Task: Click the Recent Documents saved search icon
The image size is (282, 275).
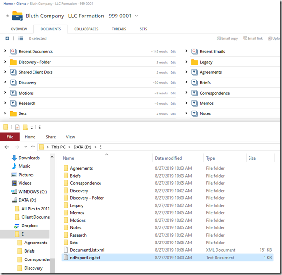Action: pos(13,51)
